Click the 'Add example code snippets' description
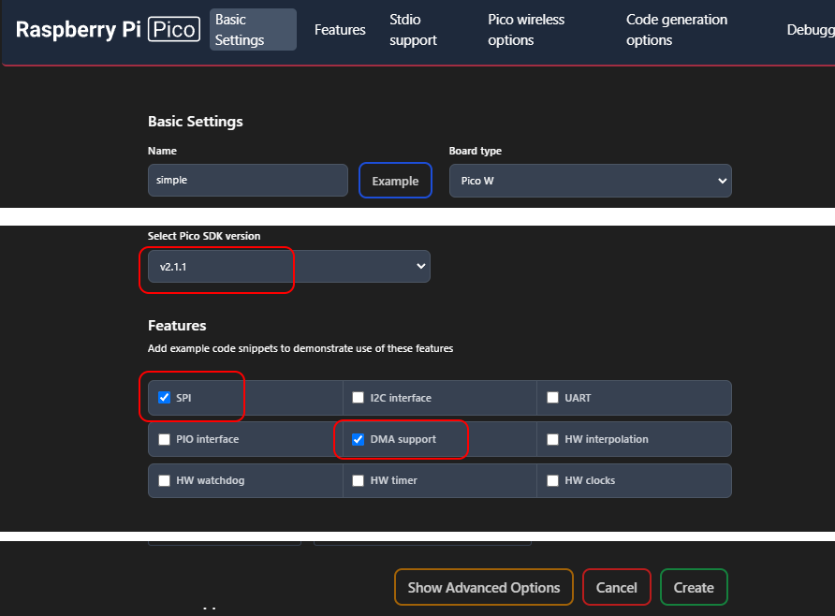This screenshot has height=616, width=835. (x=300, y=348)
